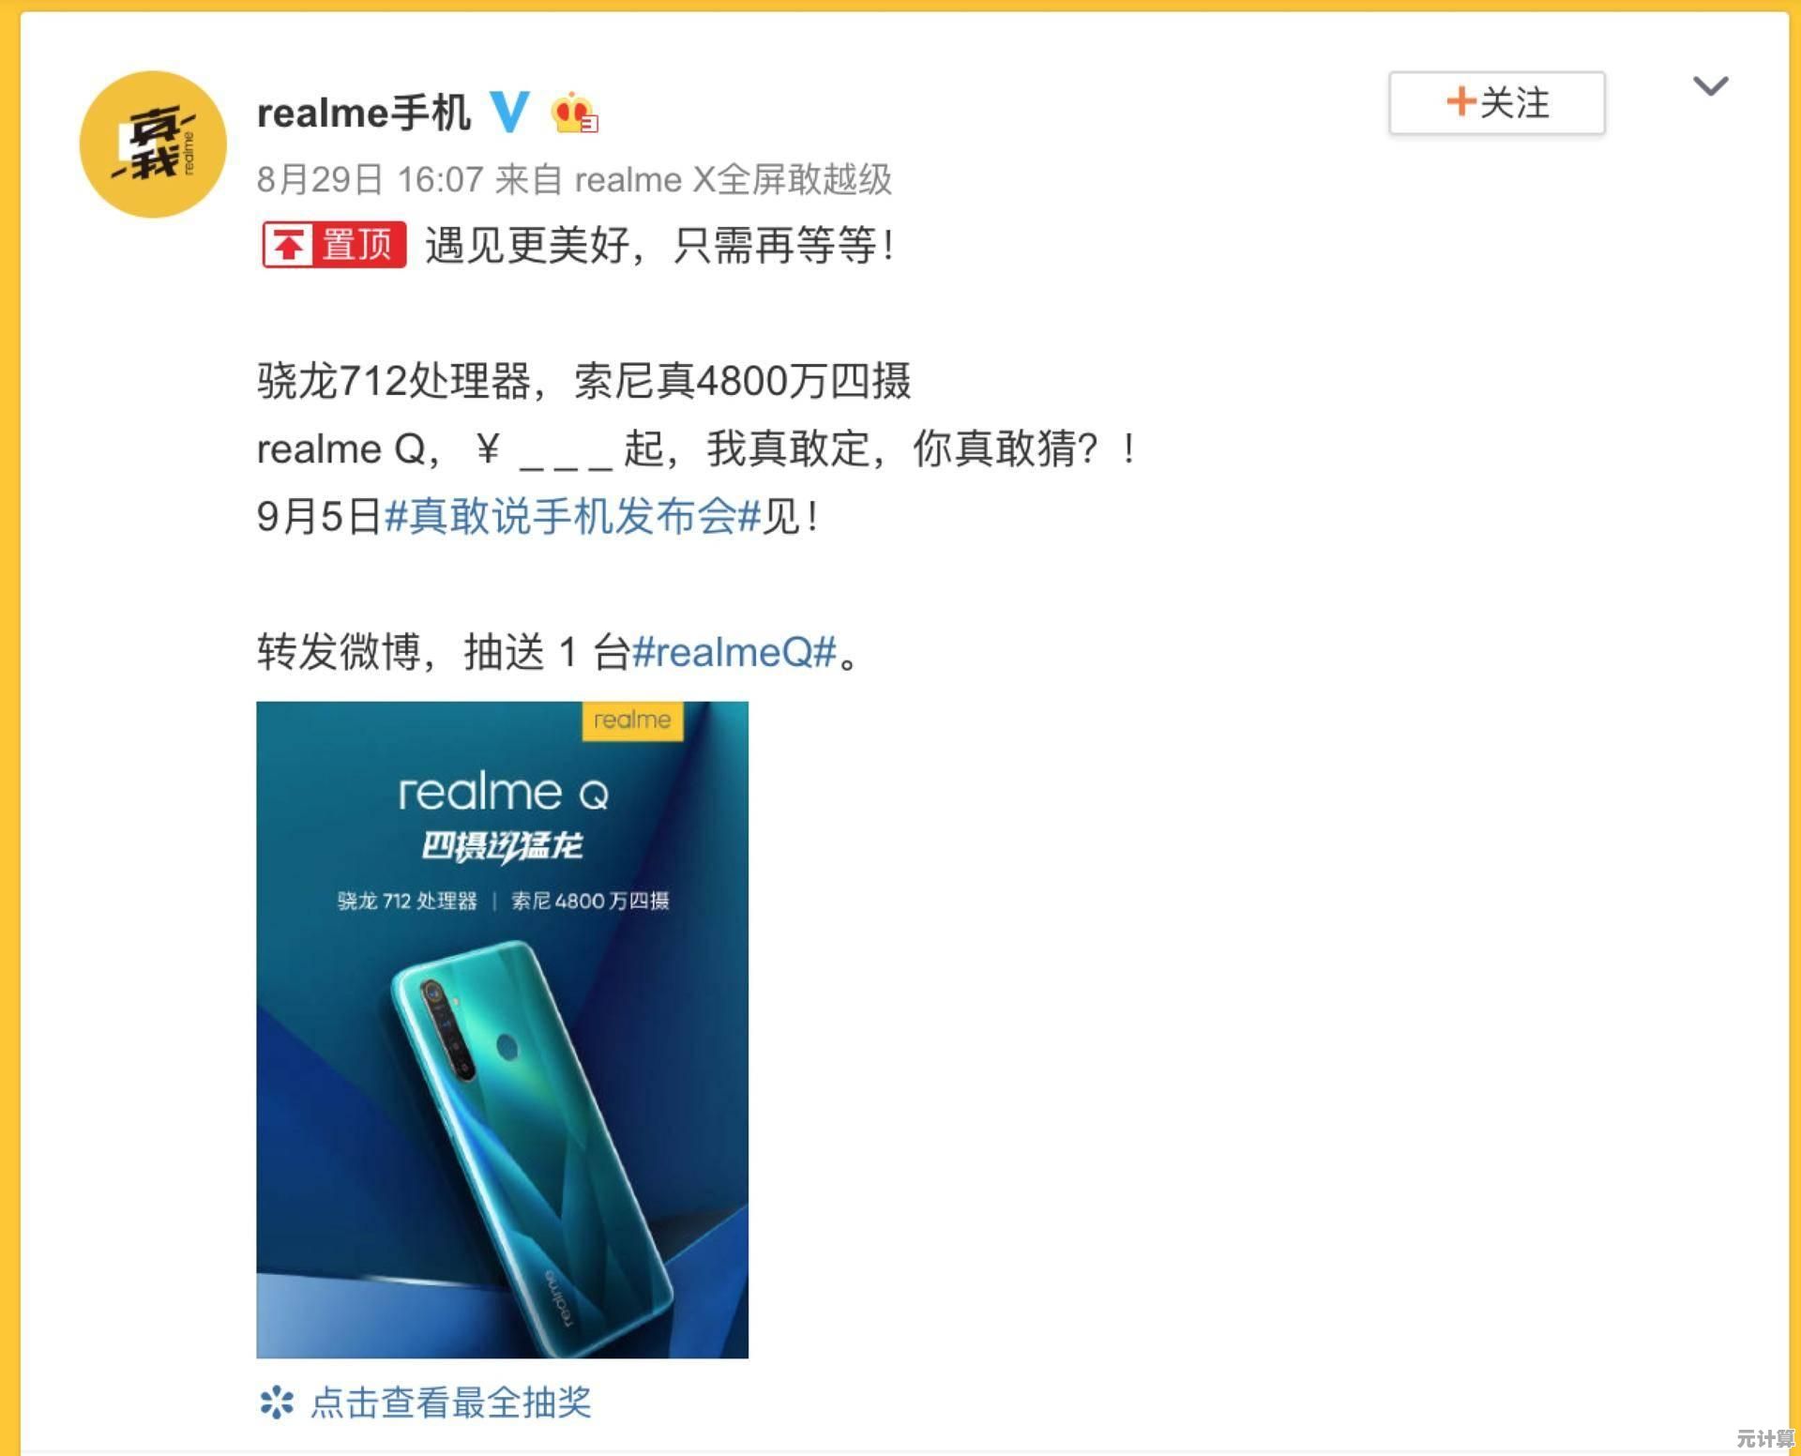Open the realme avatar profile picture
Viewport: 1801px width, 1456px height.
[x=153, y=144]
